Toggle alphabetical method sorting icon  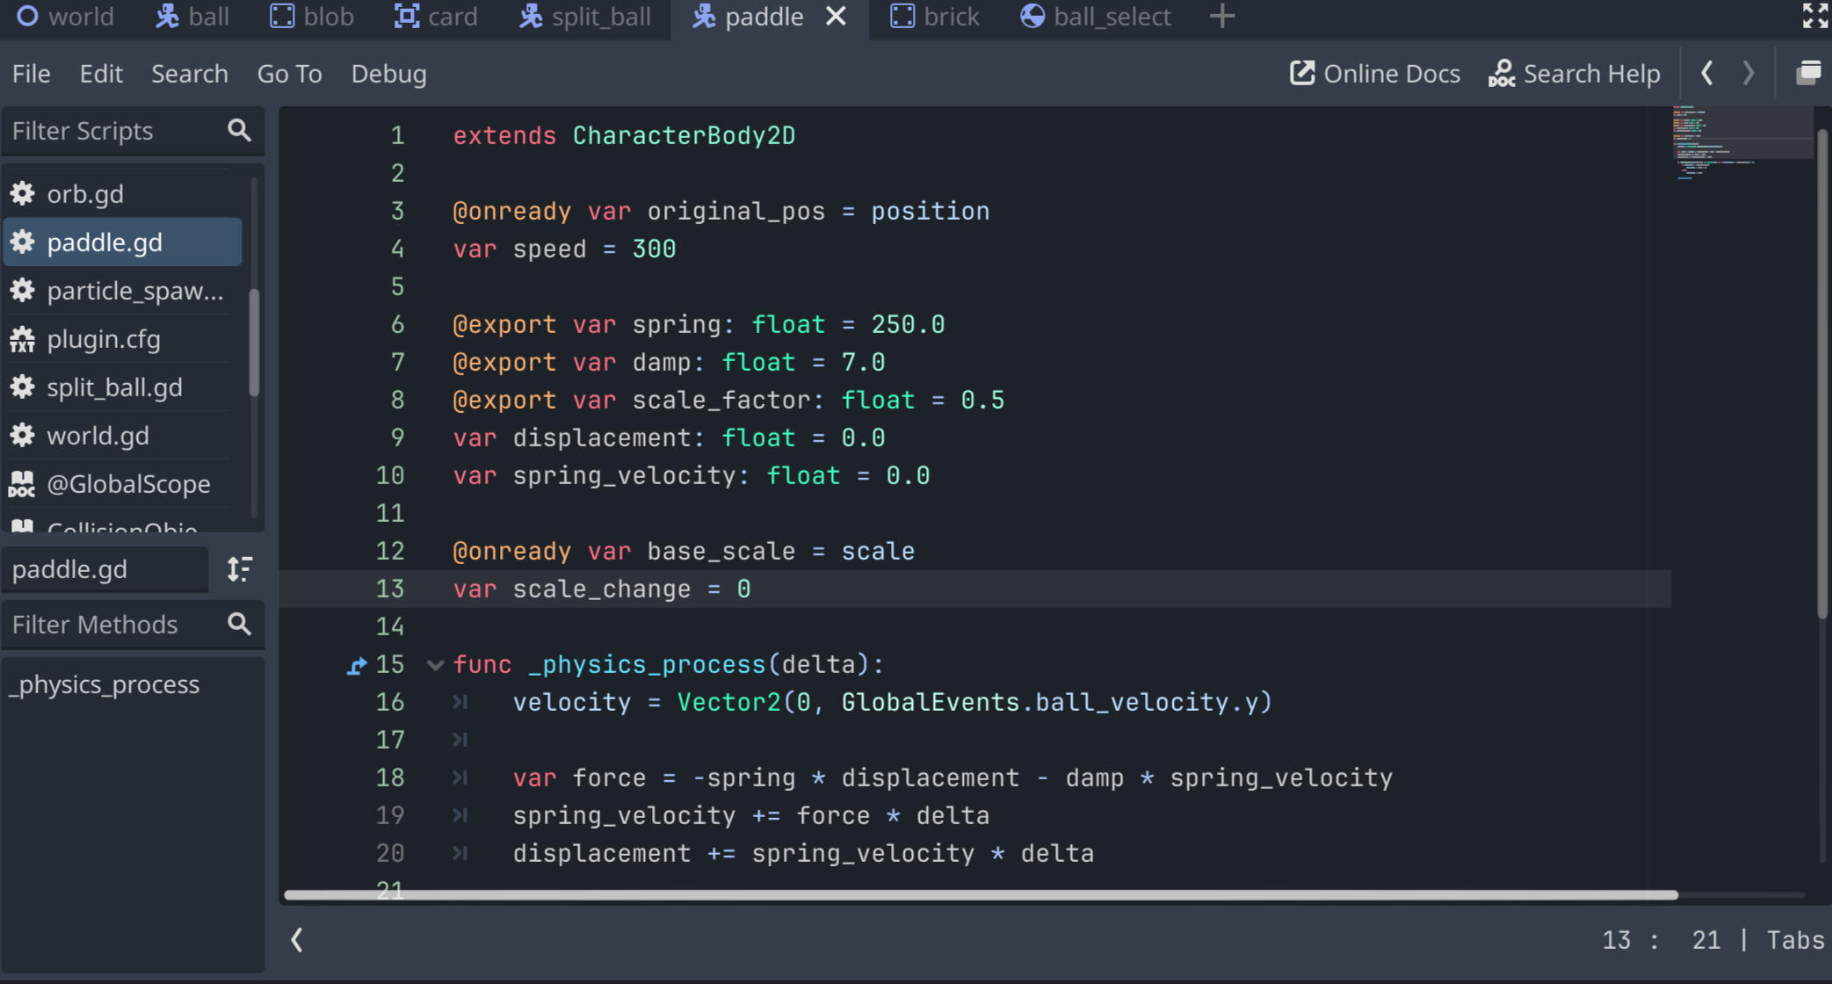(x=239, y=569)
